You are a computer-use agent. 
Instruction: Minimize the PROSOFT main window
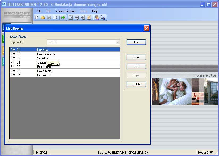pyautogui.click(x=202, y=5)
